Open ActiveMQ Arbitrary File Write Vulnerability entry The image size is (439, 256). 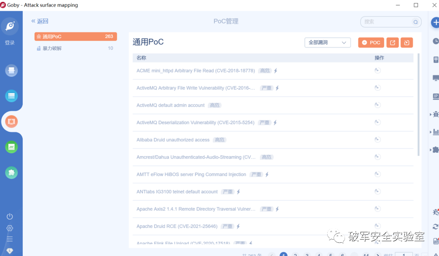point(195,88)
